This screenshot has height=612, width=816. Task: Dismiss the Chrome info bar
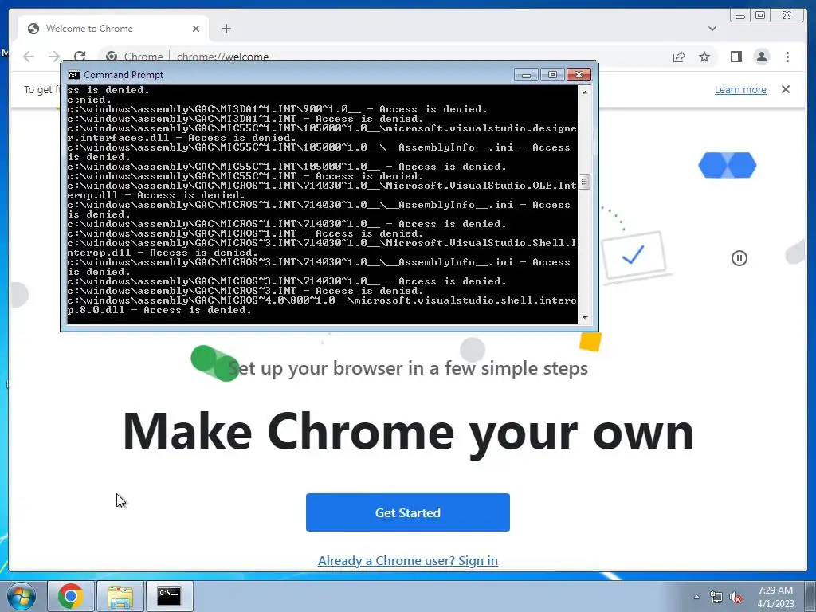pyautogui.click(x=785, y=89)
